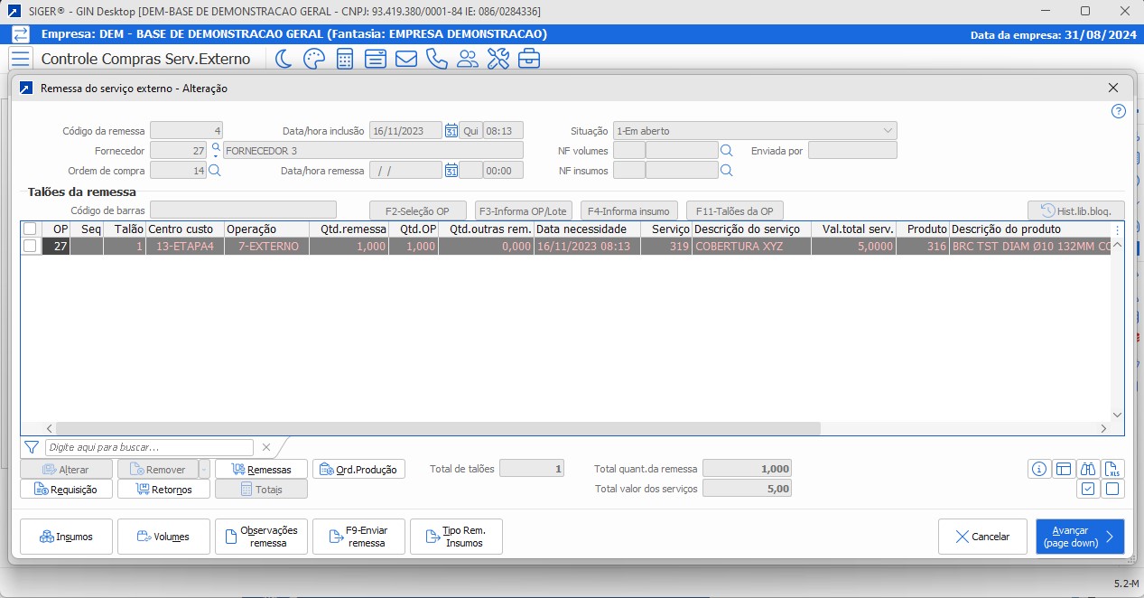Click F3-Informa OP/Lote button
The image size is (1144, 598).
[x=524, y=210]
